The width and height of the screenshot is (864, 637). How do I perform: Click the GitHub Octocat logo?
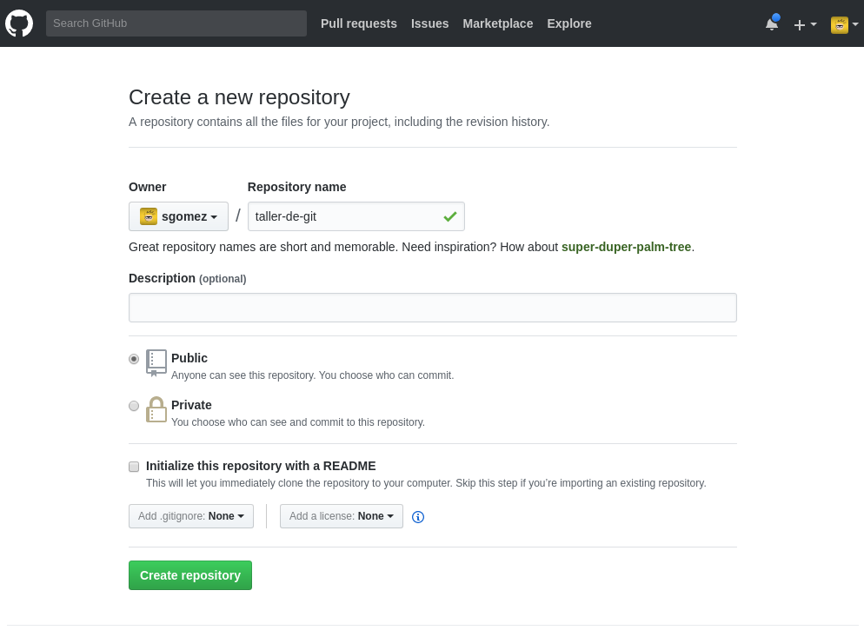[x=19, y=23]
